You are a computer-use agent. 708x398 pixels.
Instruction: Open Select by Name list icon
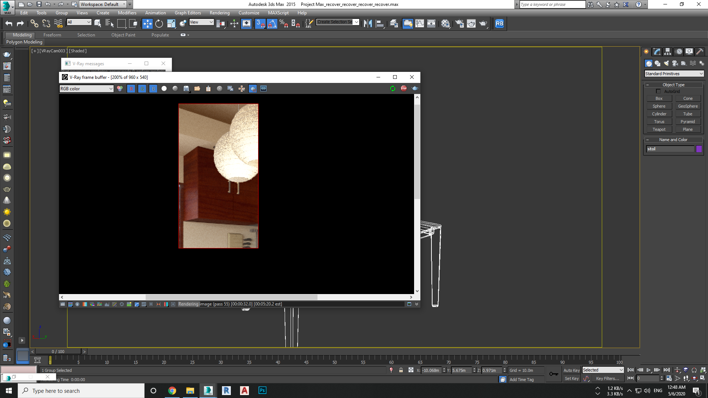coord(110,24)
